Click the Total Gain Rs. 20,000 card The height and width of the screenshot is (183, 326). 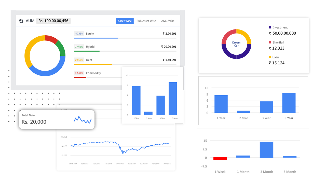click(x=57, y=119)
